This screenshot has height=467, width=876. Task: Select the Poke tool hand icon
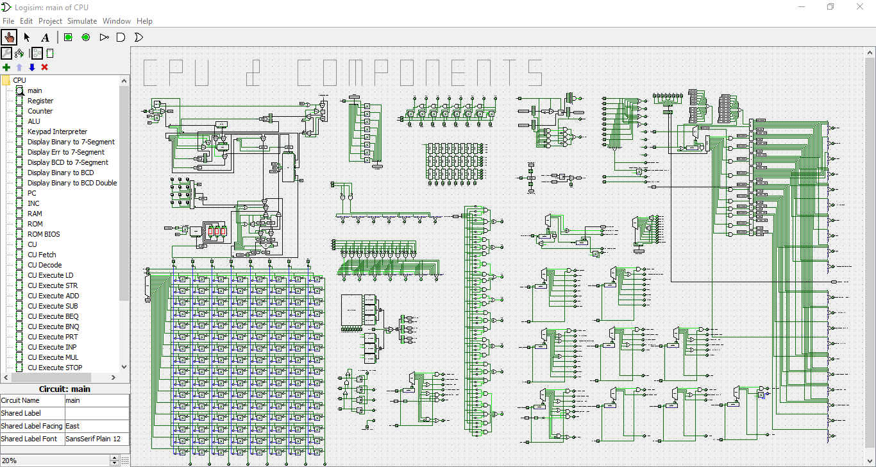9,37
